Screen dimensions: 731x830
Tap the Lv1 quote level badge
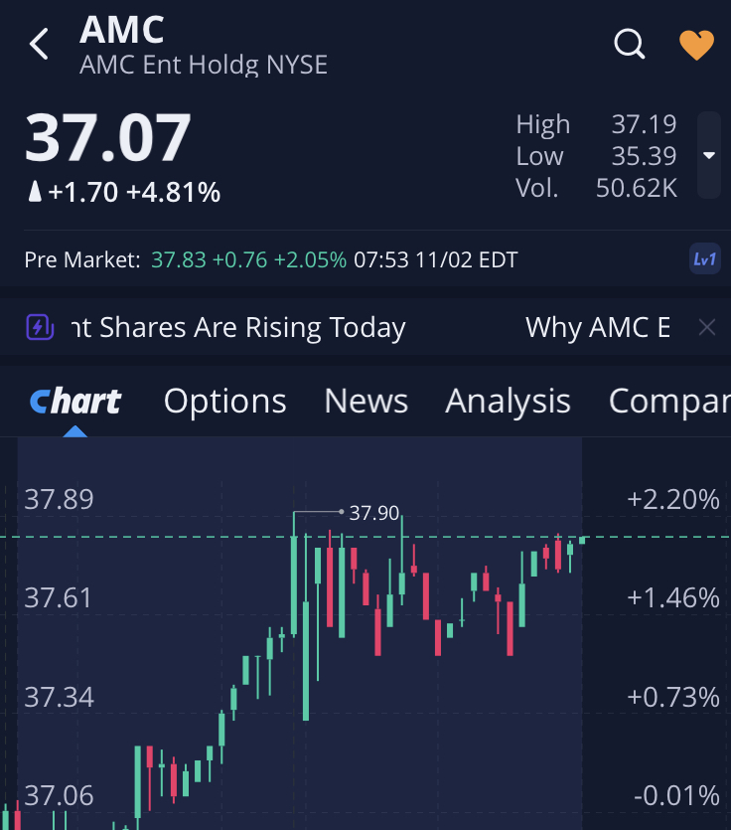(x=704, y=259)
